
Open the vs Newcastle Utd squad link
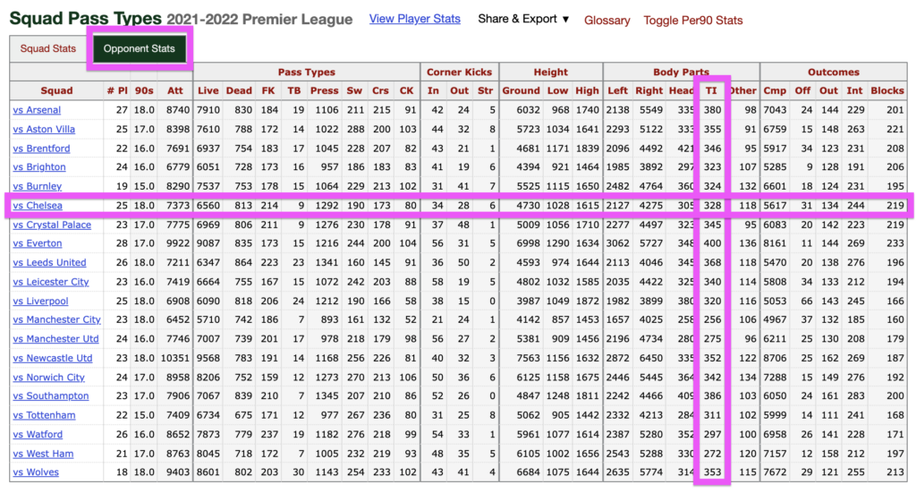53,358
